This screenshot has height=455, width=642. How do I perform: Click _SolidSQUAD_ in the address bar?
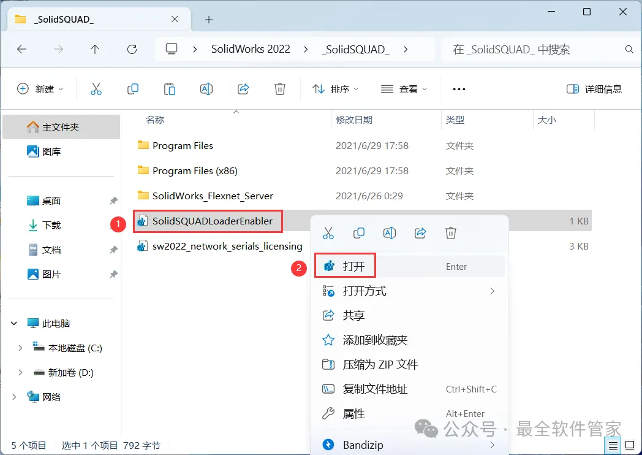355,50
